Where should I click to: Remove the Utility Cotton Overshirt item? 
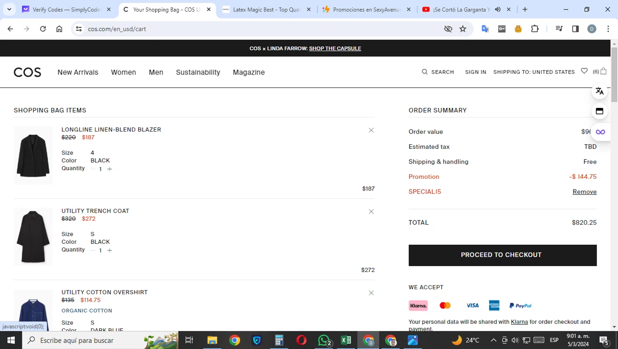pos(371,293)
